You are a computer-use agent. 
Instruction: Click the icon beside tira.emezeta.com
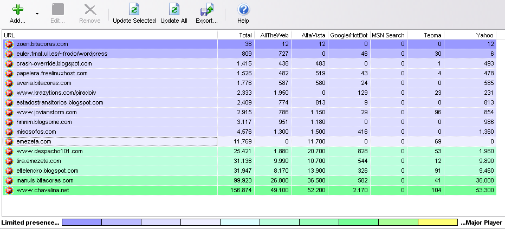(9, 161)
